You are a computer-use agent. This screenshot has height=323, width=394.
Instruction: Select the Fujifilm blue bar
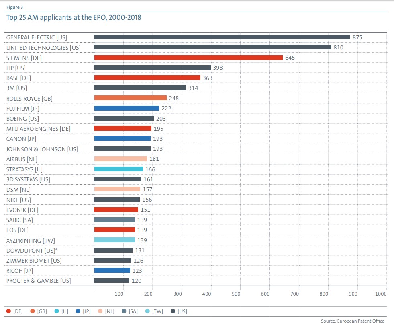[x=127, y=108]
